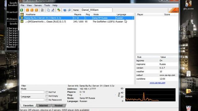Click the version 0.3.7 rule row
Viewport: 198px width, 111px height.
[157, 68]
